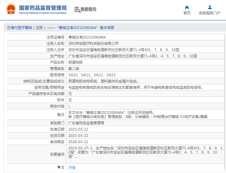
Task: Click 国家药品监督管理局 title
Action: (x=43, y=8)
